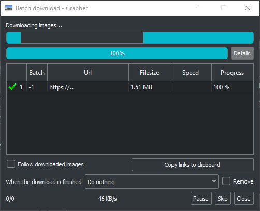Click the Close button at bottom right
This screenshot has height=211, width=260.
(244, 199)
